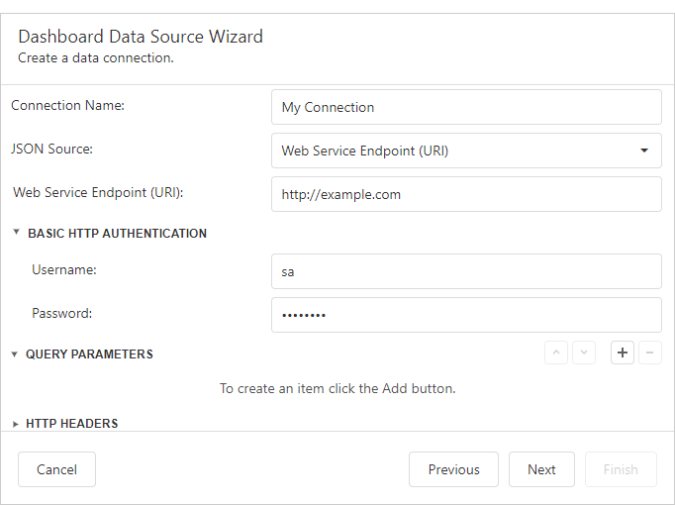This screenshot has height=505, width=675.
Task: Proceed by clicking Next
Action: [541, 469]
